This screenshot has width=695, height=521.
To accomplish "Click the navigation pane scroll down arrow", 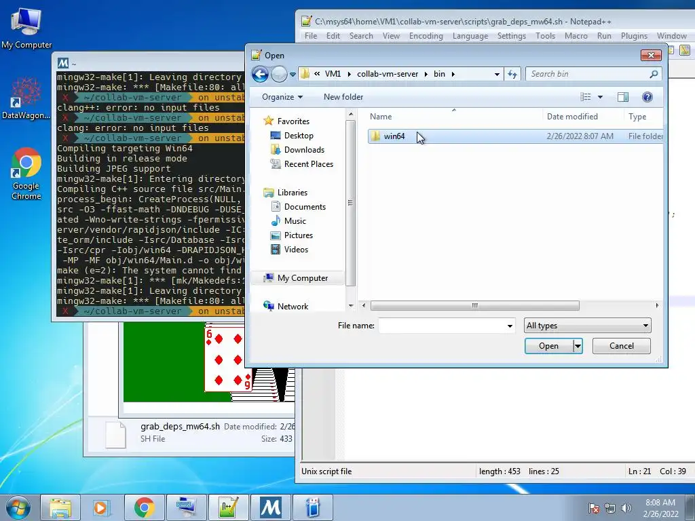I will tap(351, 306).
